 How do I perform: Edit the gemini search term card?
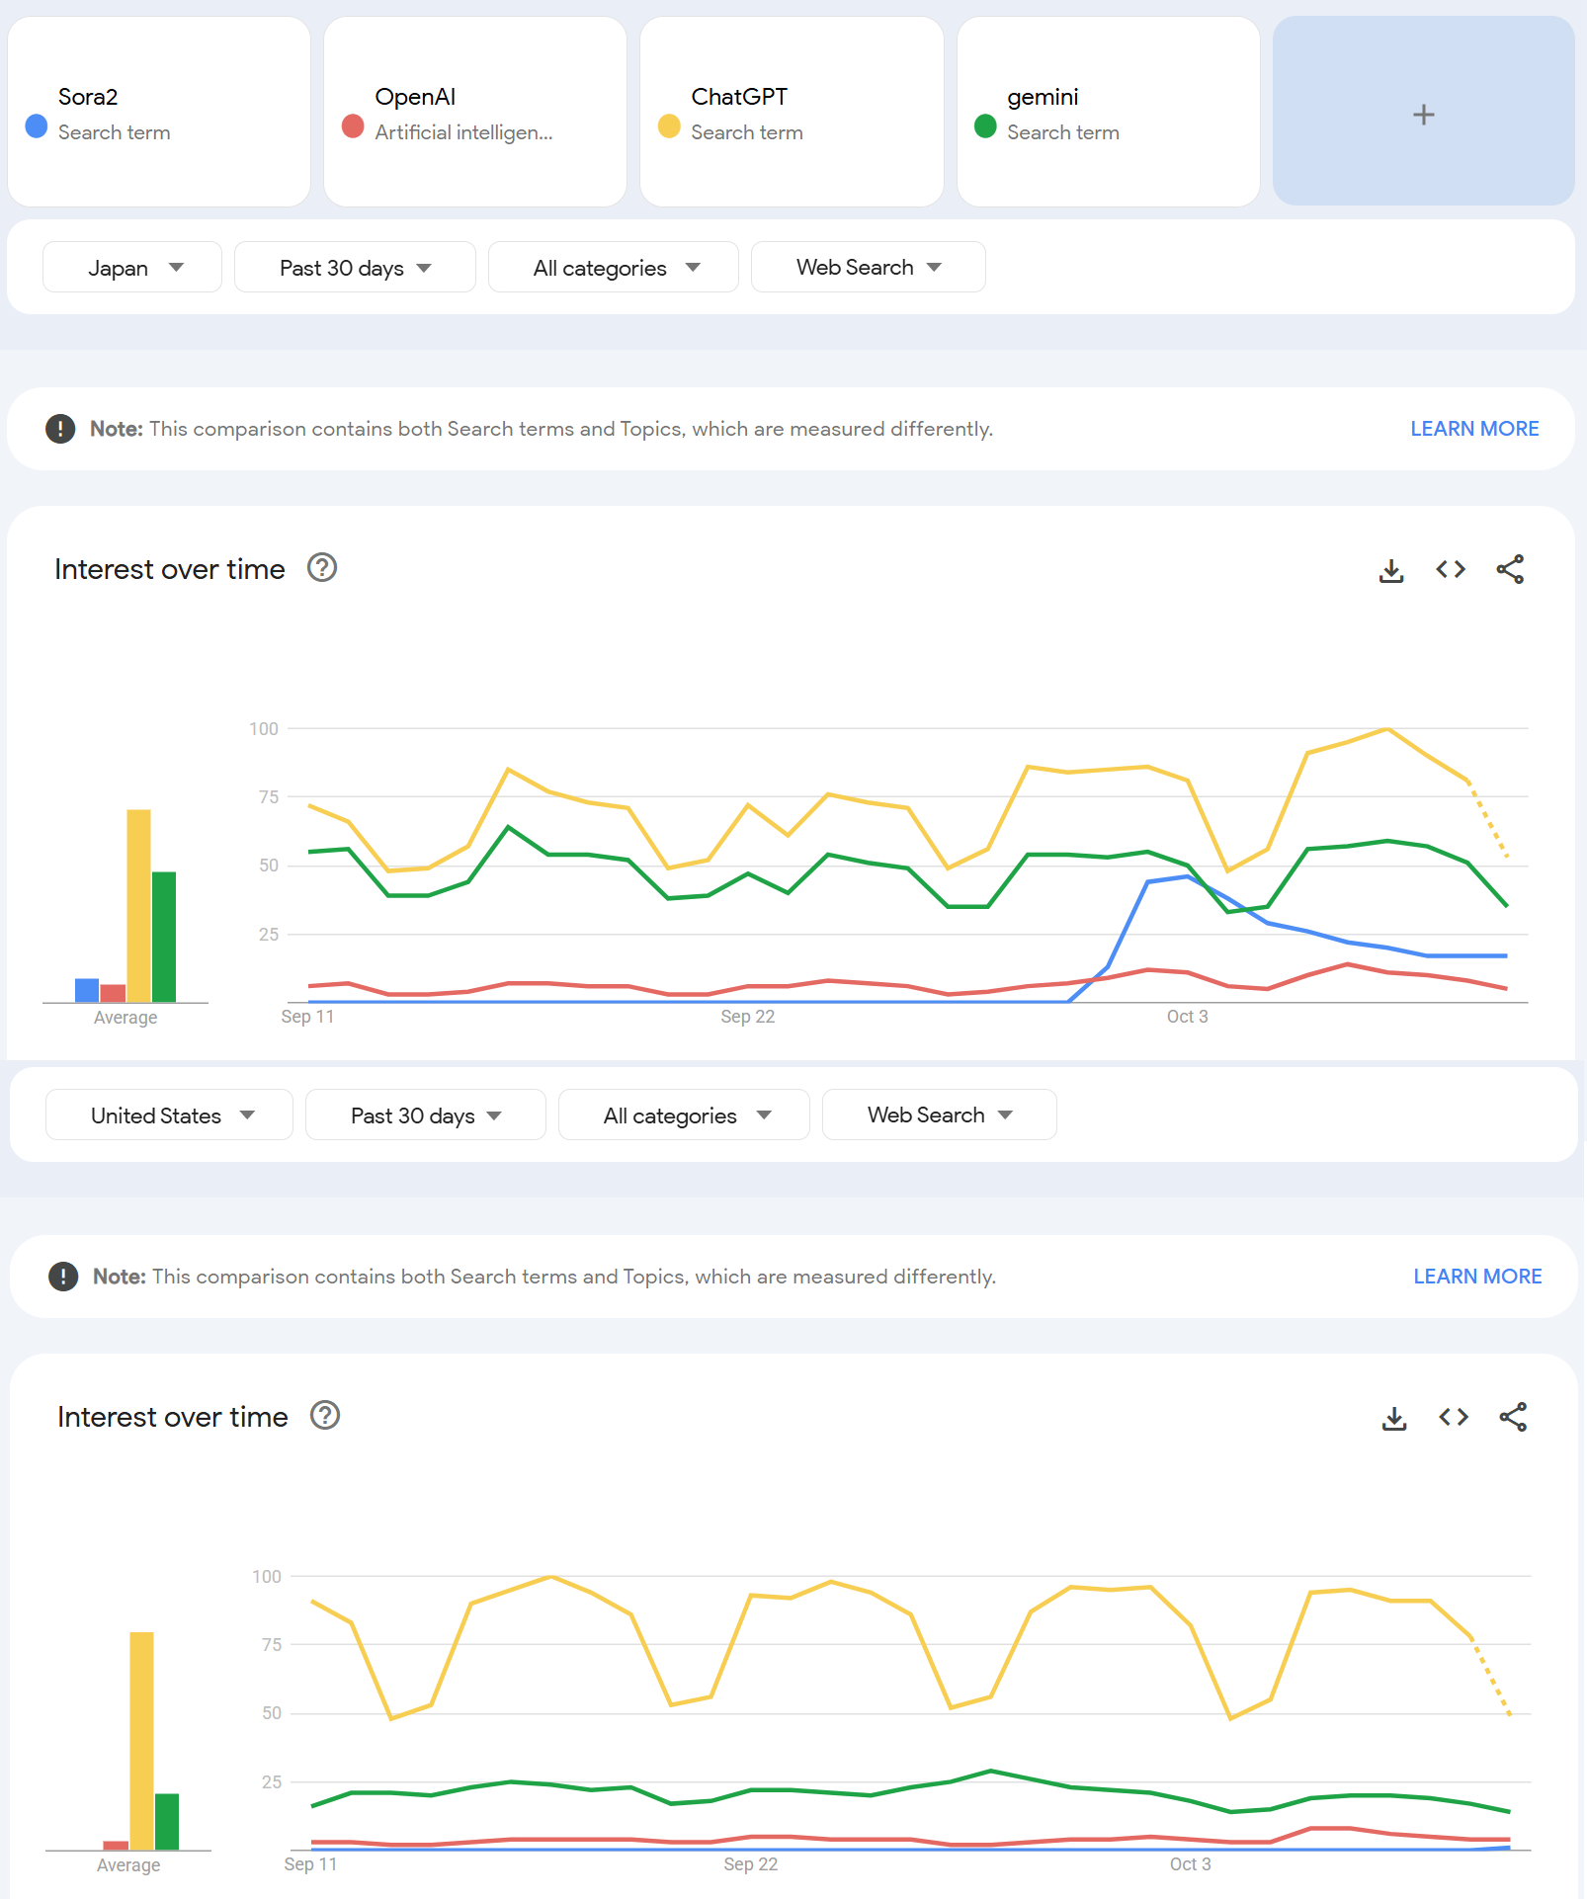coord(1107,113)
